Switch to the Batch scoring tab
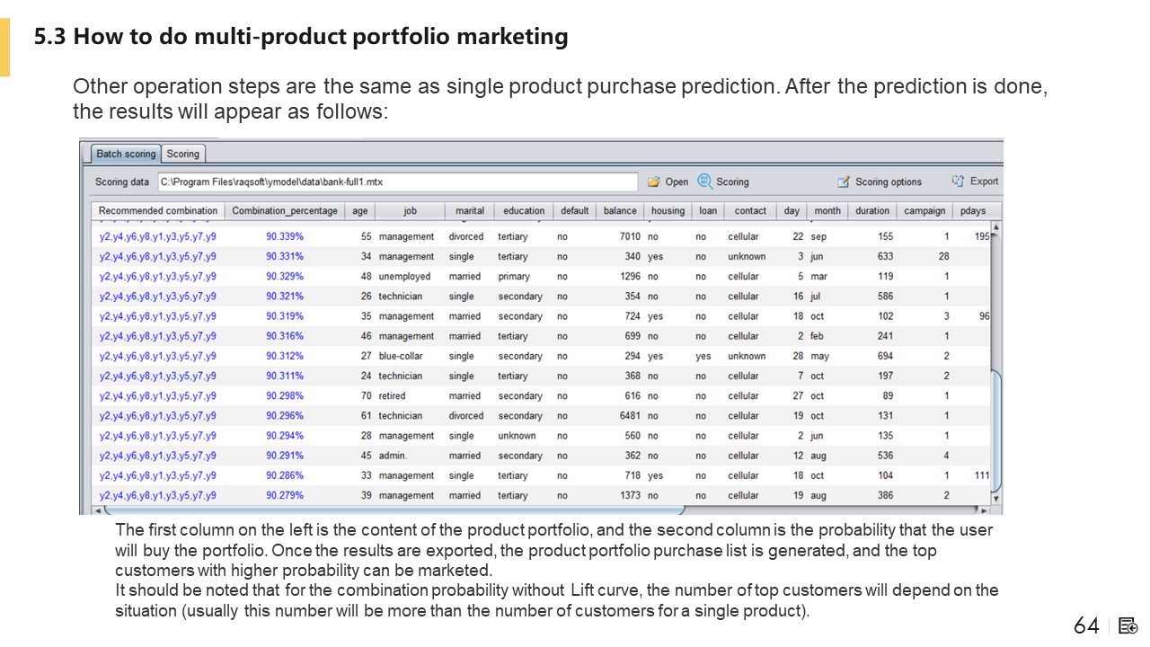1150x647 pixels. pyautogui.click(x=126, y=154)
